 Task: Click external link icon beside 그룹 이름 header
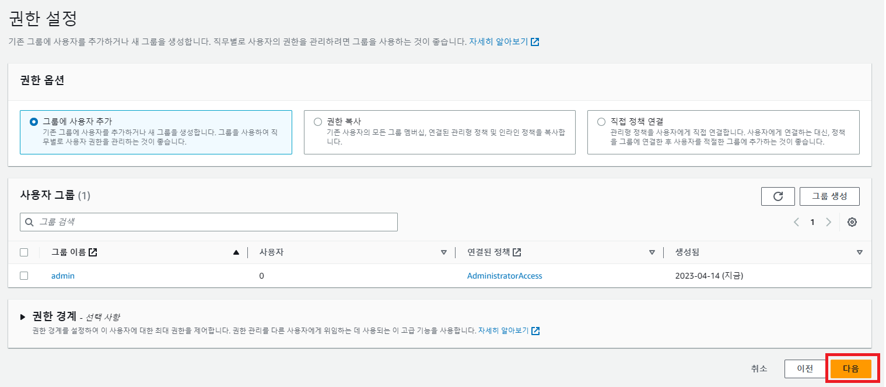pyautogui.click(x=92, y=252)
